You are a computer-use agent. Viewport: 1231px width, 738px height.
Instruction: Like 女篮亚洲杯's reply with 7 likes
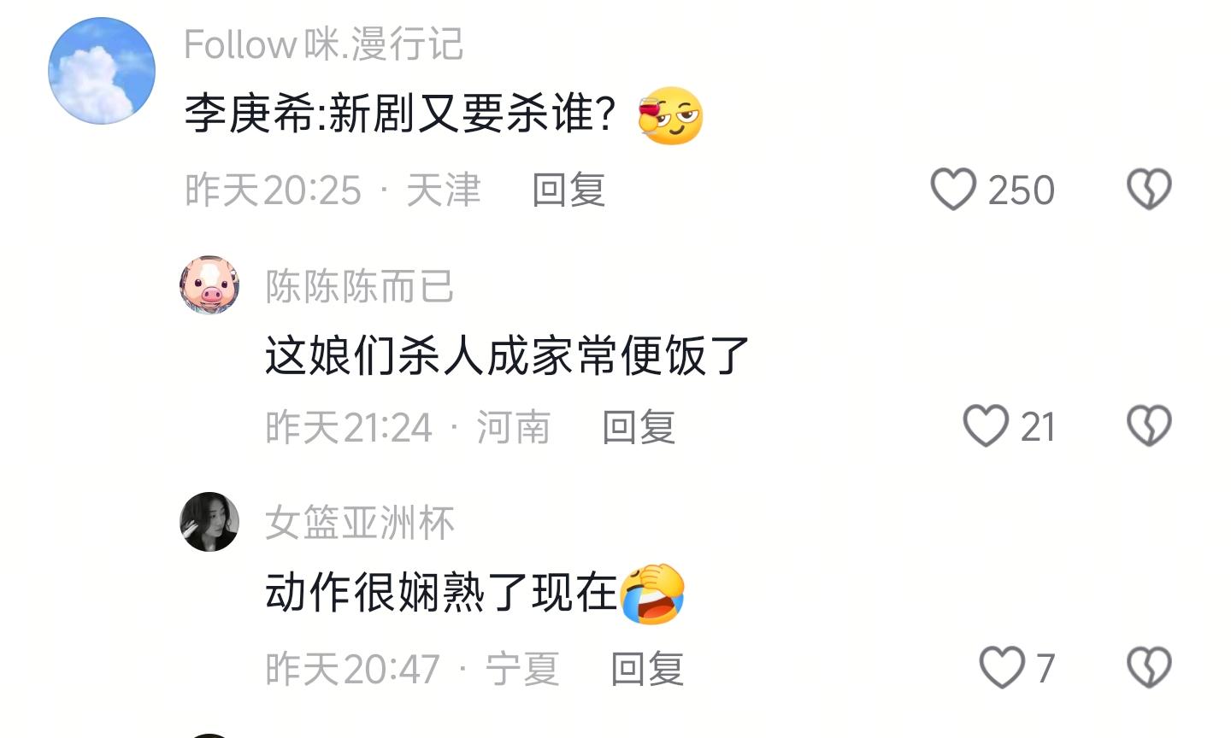(1002, 667)
